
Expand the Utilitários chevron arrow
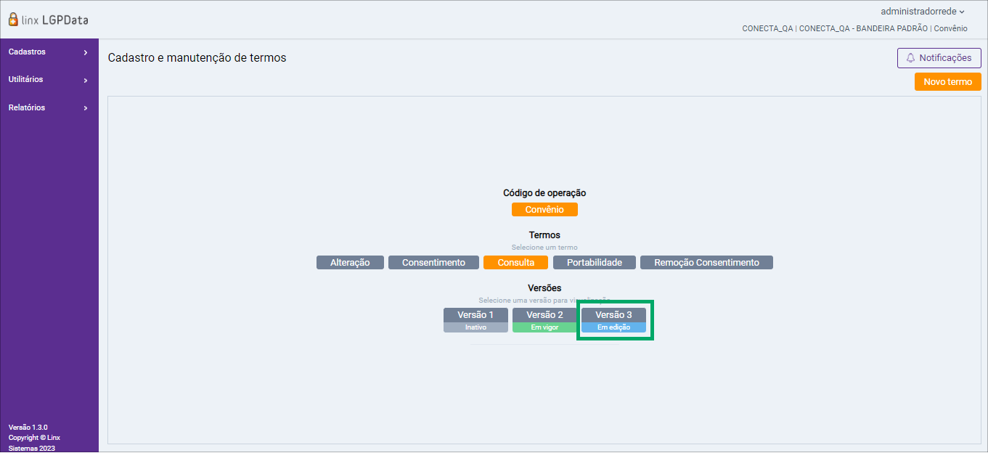click(x=86, y=80)
